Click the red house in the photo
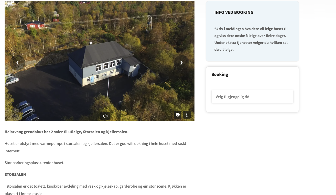 [35, 25]
